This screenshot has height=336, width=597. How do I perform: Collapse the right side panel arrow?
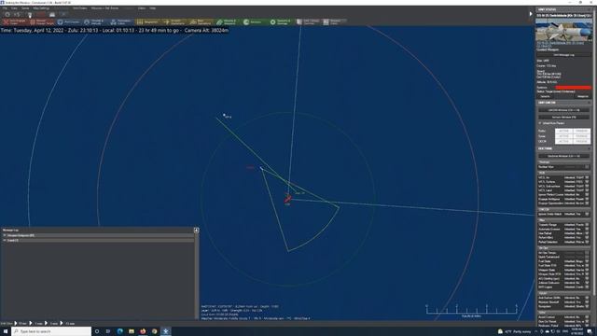coord(531,14)
